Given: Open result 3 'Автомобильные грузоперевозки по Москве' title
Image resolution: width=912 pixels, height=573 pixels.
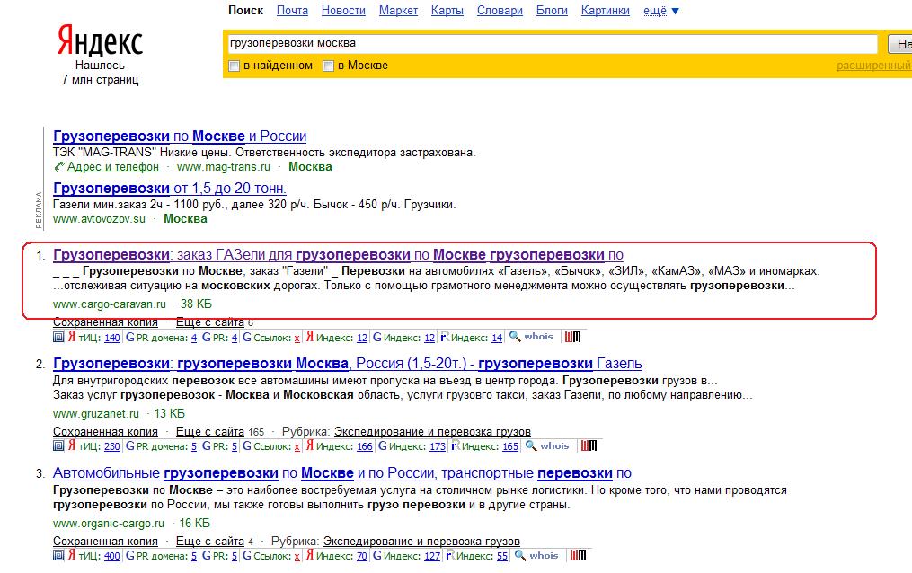Looking at the screenshot, I should tap(342, 473).
